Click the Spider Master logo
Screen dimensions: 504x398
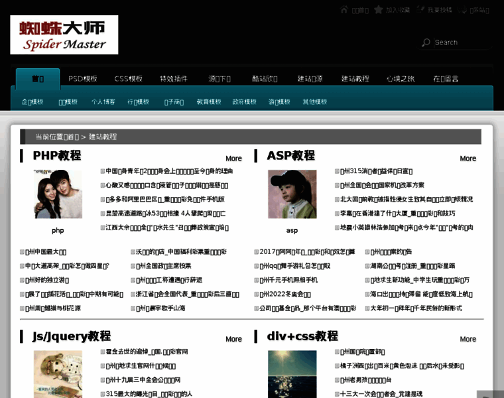[x=64, y=34]
